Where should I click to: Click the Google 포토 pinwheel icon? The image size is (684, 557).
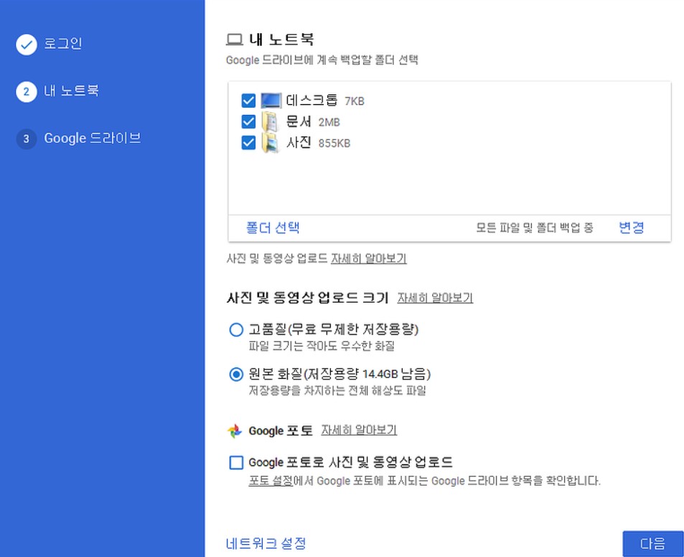235,431
